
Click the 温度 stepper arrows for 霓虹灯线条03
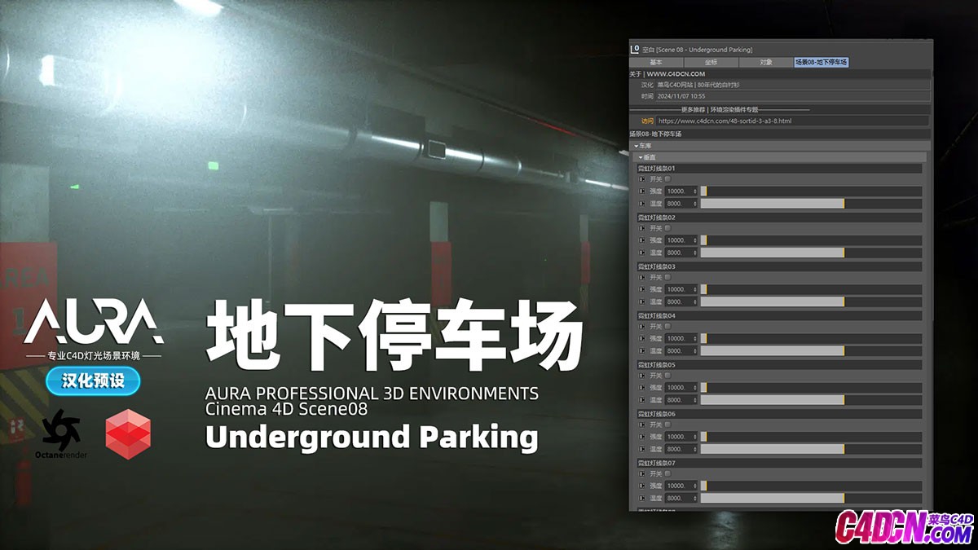(x=695, y=301)
